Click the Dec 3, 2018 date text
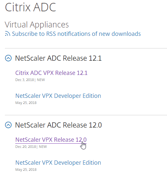 [x=25, y=80]
